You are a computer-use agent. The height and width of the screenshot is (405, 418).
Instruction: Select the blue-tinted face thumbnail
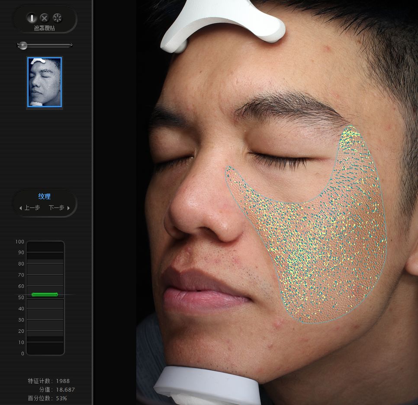[x=45, y=82]
